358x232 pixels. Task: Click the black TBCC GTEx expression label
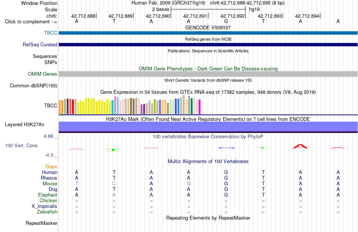coord(51,105)
